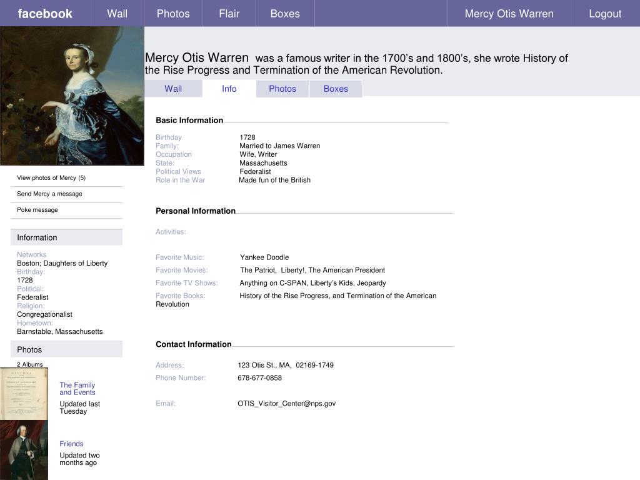640x480 pixels.
Task: Select the Info profile tab
Action: (229, 89)
